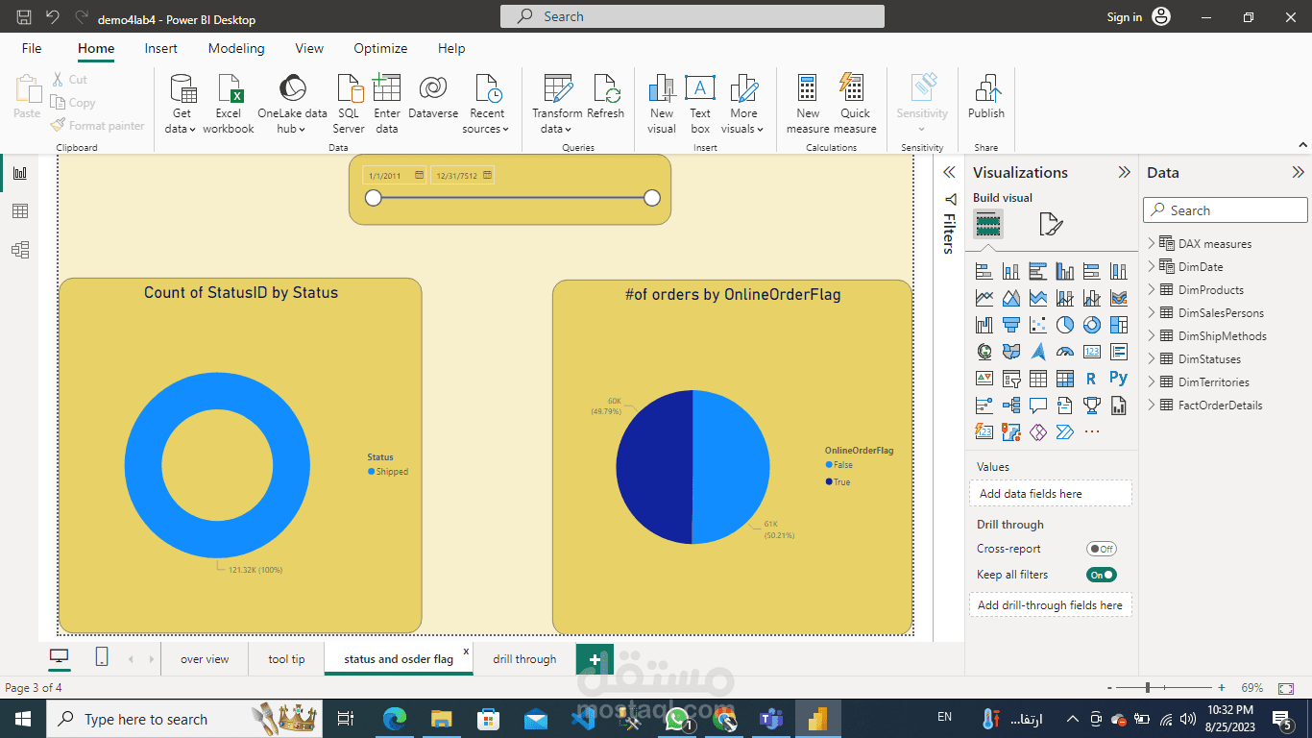Select the KPI visualization icon

pos(984,379)
